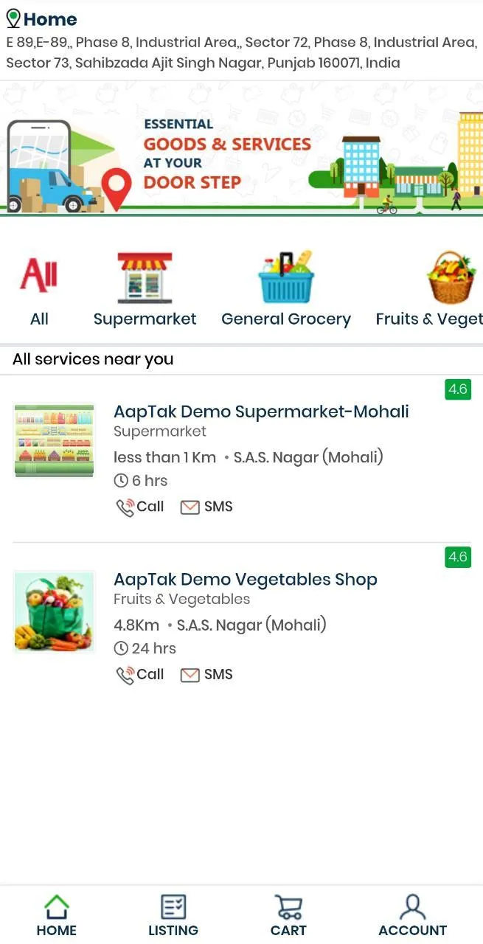Go to the Account tab
Screen dimensions: 483x944
click(x=412, y=916)
